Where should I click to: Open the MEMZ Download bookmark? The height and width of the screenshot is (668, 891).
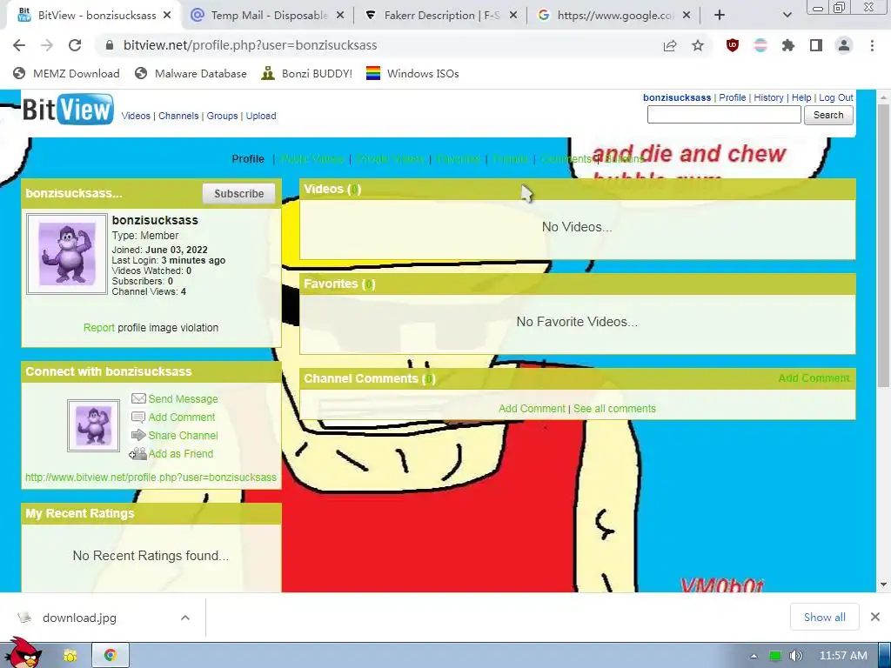click(66, 73)
